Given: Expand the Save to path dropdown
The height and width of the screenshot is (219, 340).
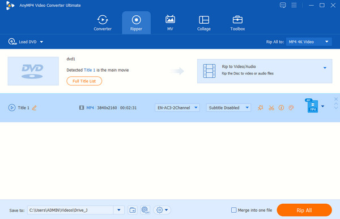Looking at the screenshot, I should [119, 210].
